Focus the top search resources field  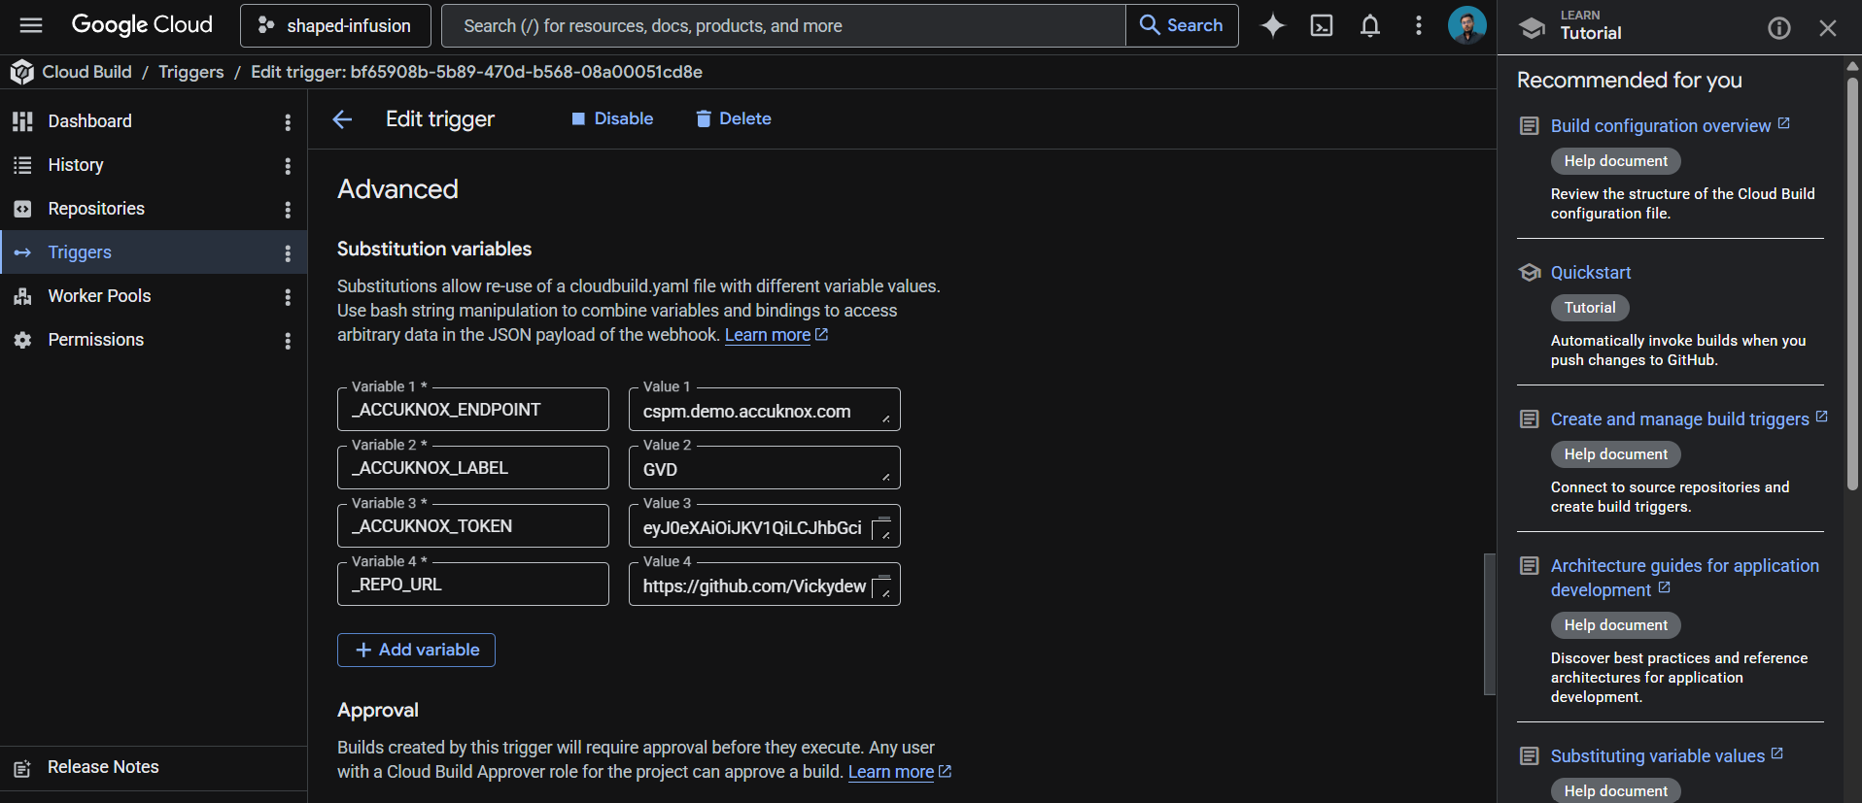(x=783, y=25)
